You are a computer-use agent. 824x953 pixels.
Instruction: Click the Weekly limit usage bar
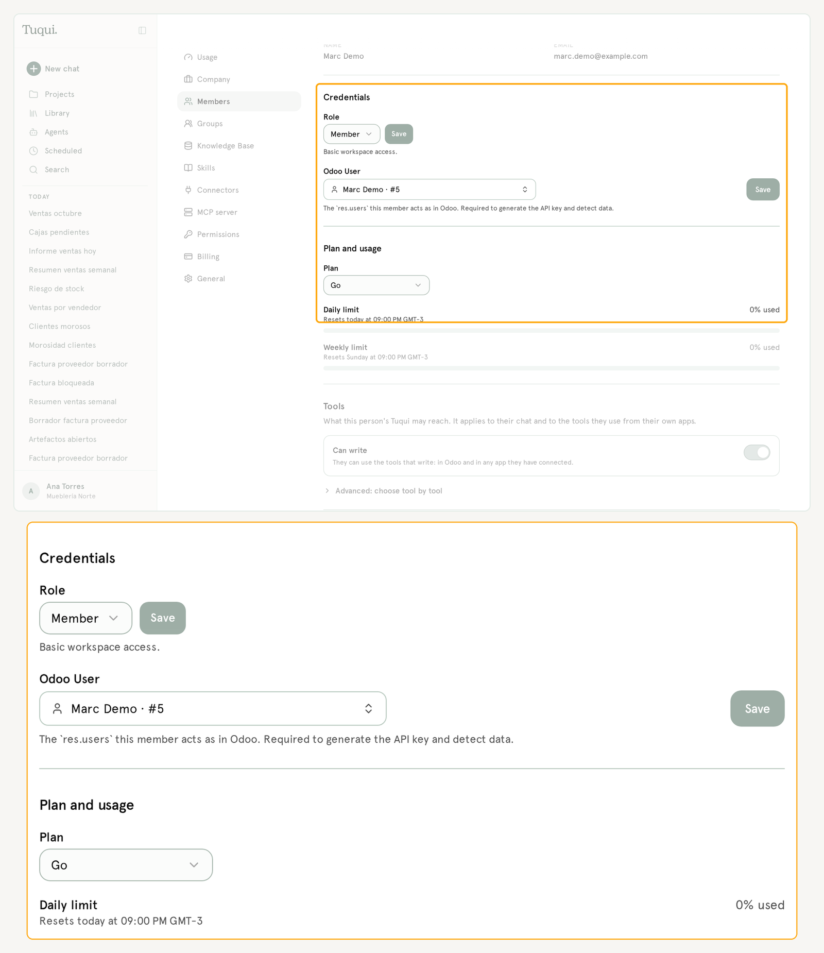552,368
